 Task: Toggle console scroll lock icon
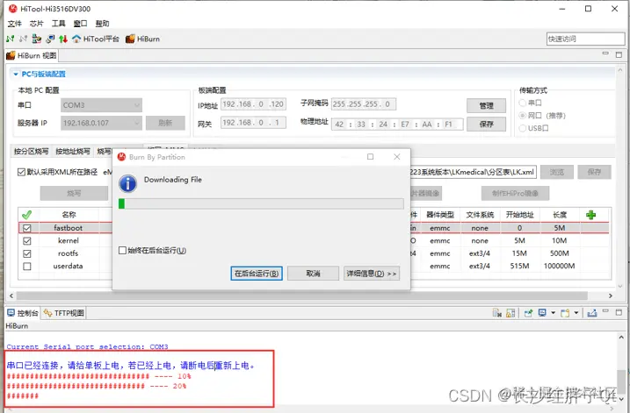(x=511, y=313)
